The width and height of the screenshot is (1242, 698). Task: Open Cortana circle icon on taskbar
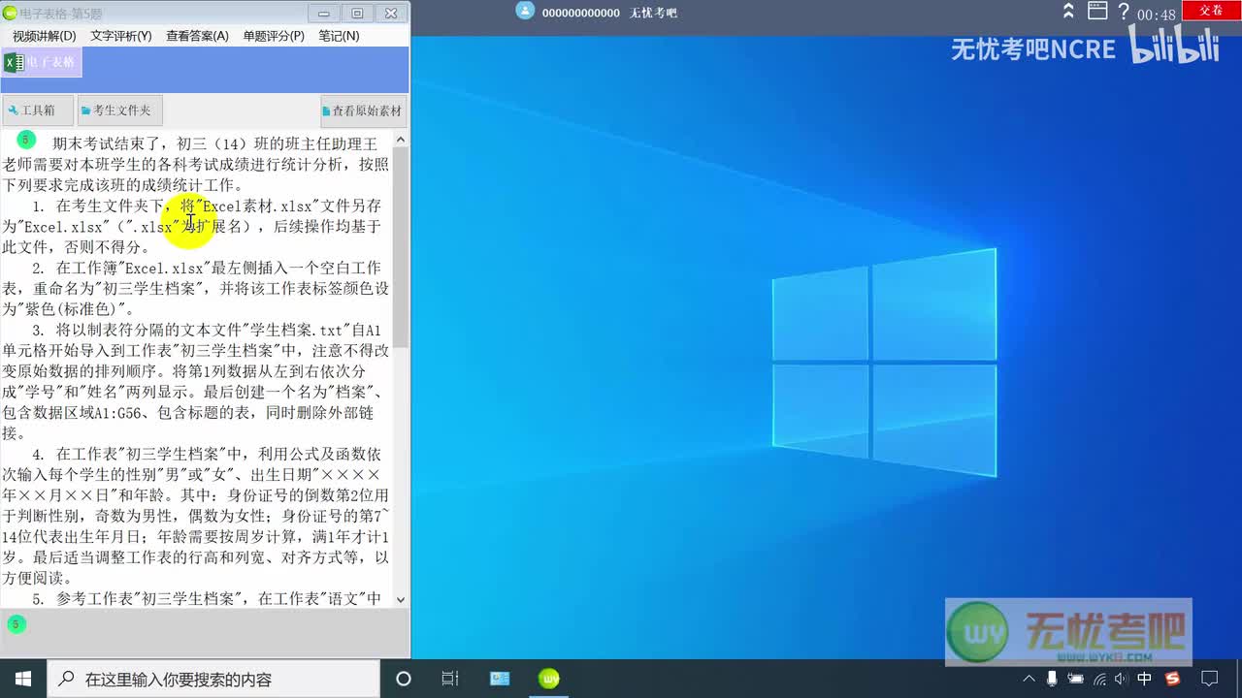[x=404, y=679]
